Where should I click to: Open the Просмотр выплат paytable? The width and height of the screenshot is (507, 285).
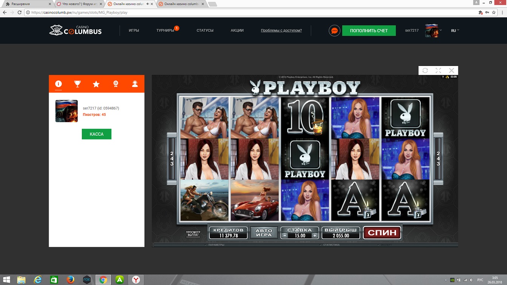click(x=193, y=234)
